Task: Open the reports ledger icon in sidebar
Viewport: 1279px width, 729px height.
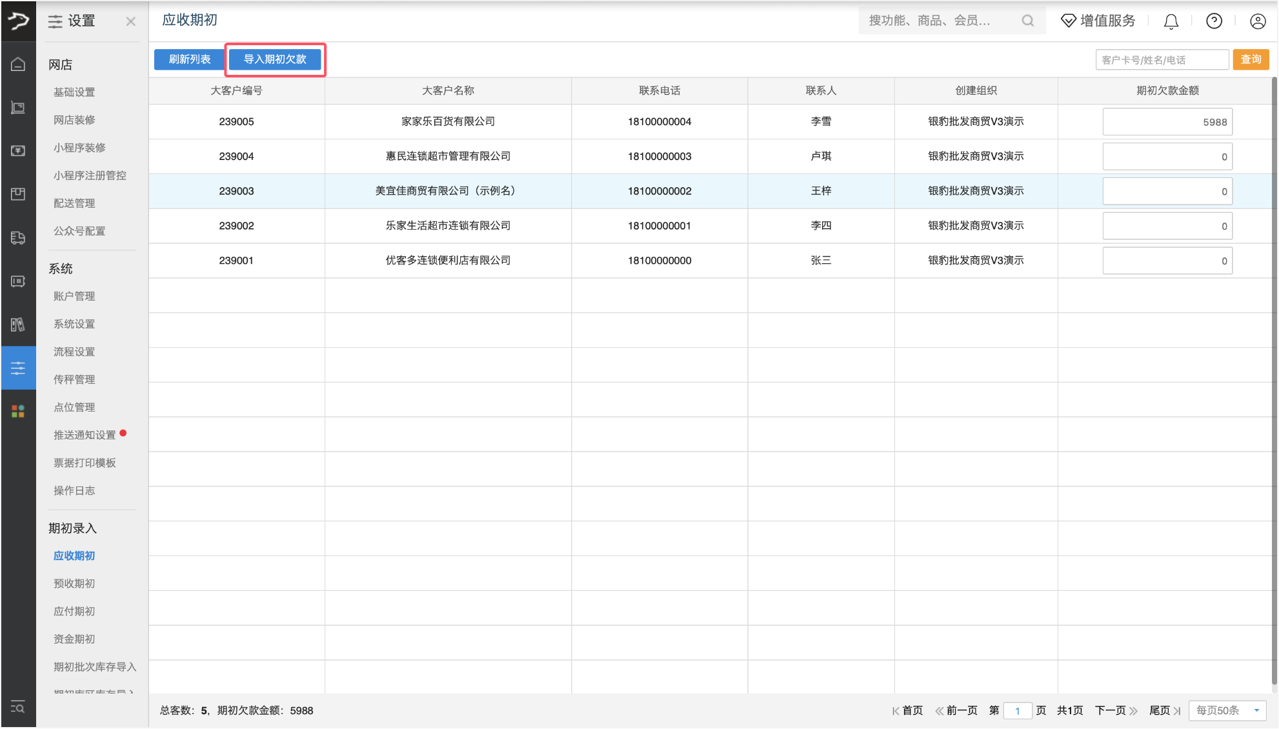Action: tap(18, 324)
